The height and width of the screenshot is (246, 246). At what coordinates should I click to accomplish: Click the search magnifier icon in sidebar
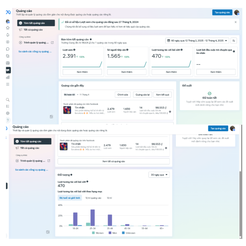tap(8, 100)
